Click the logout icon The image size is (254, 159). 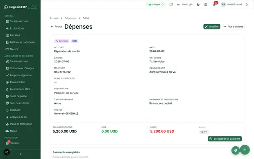pos(247,5)
